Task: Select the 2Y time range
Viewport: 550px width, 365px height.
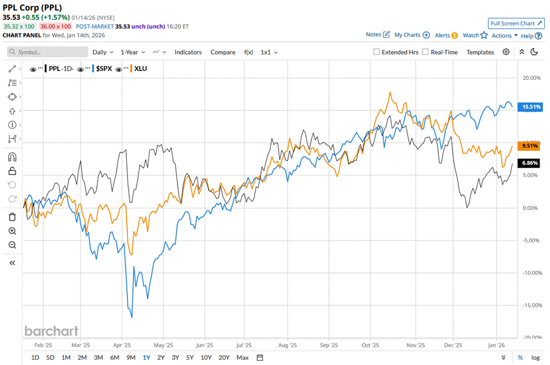Action: pos(160,357)
